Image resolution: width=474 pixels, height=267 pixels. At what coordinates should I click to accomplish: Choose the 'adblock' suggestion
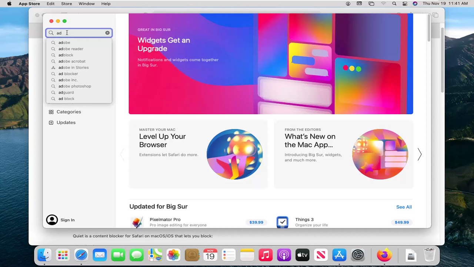pyautogui.click(x=79, y=55)
